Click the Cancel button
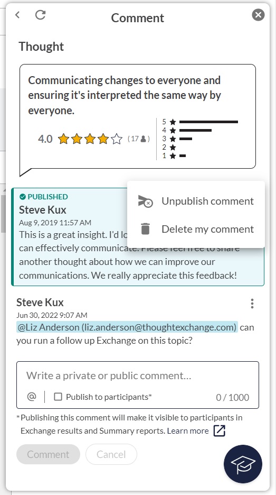Screen dimensions: 276x495 pyautogui.click(x=111, y=454)
